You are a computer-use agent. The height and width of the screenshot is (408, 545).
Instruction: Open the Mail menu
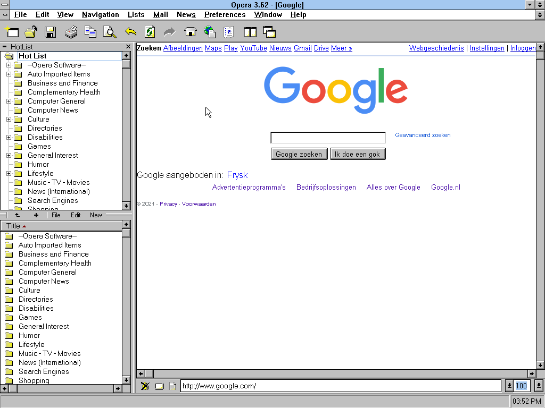161,14
